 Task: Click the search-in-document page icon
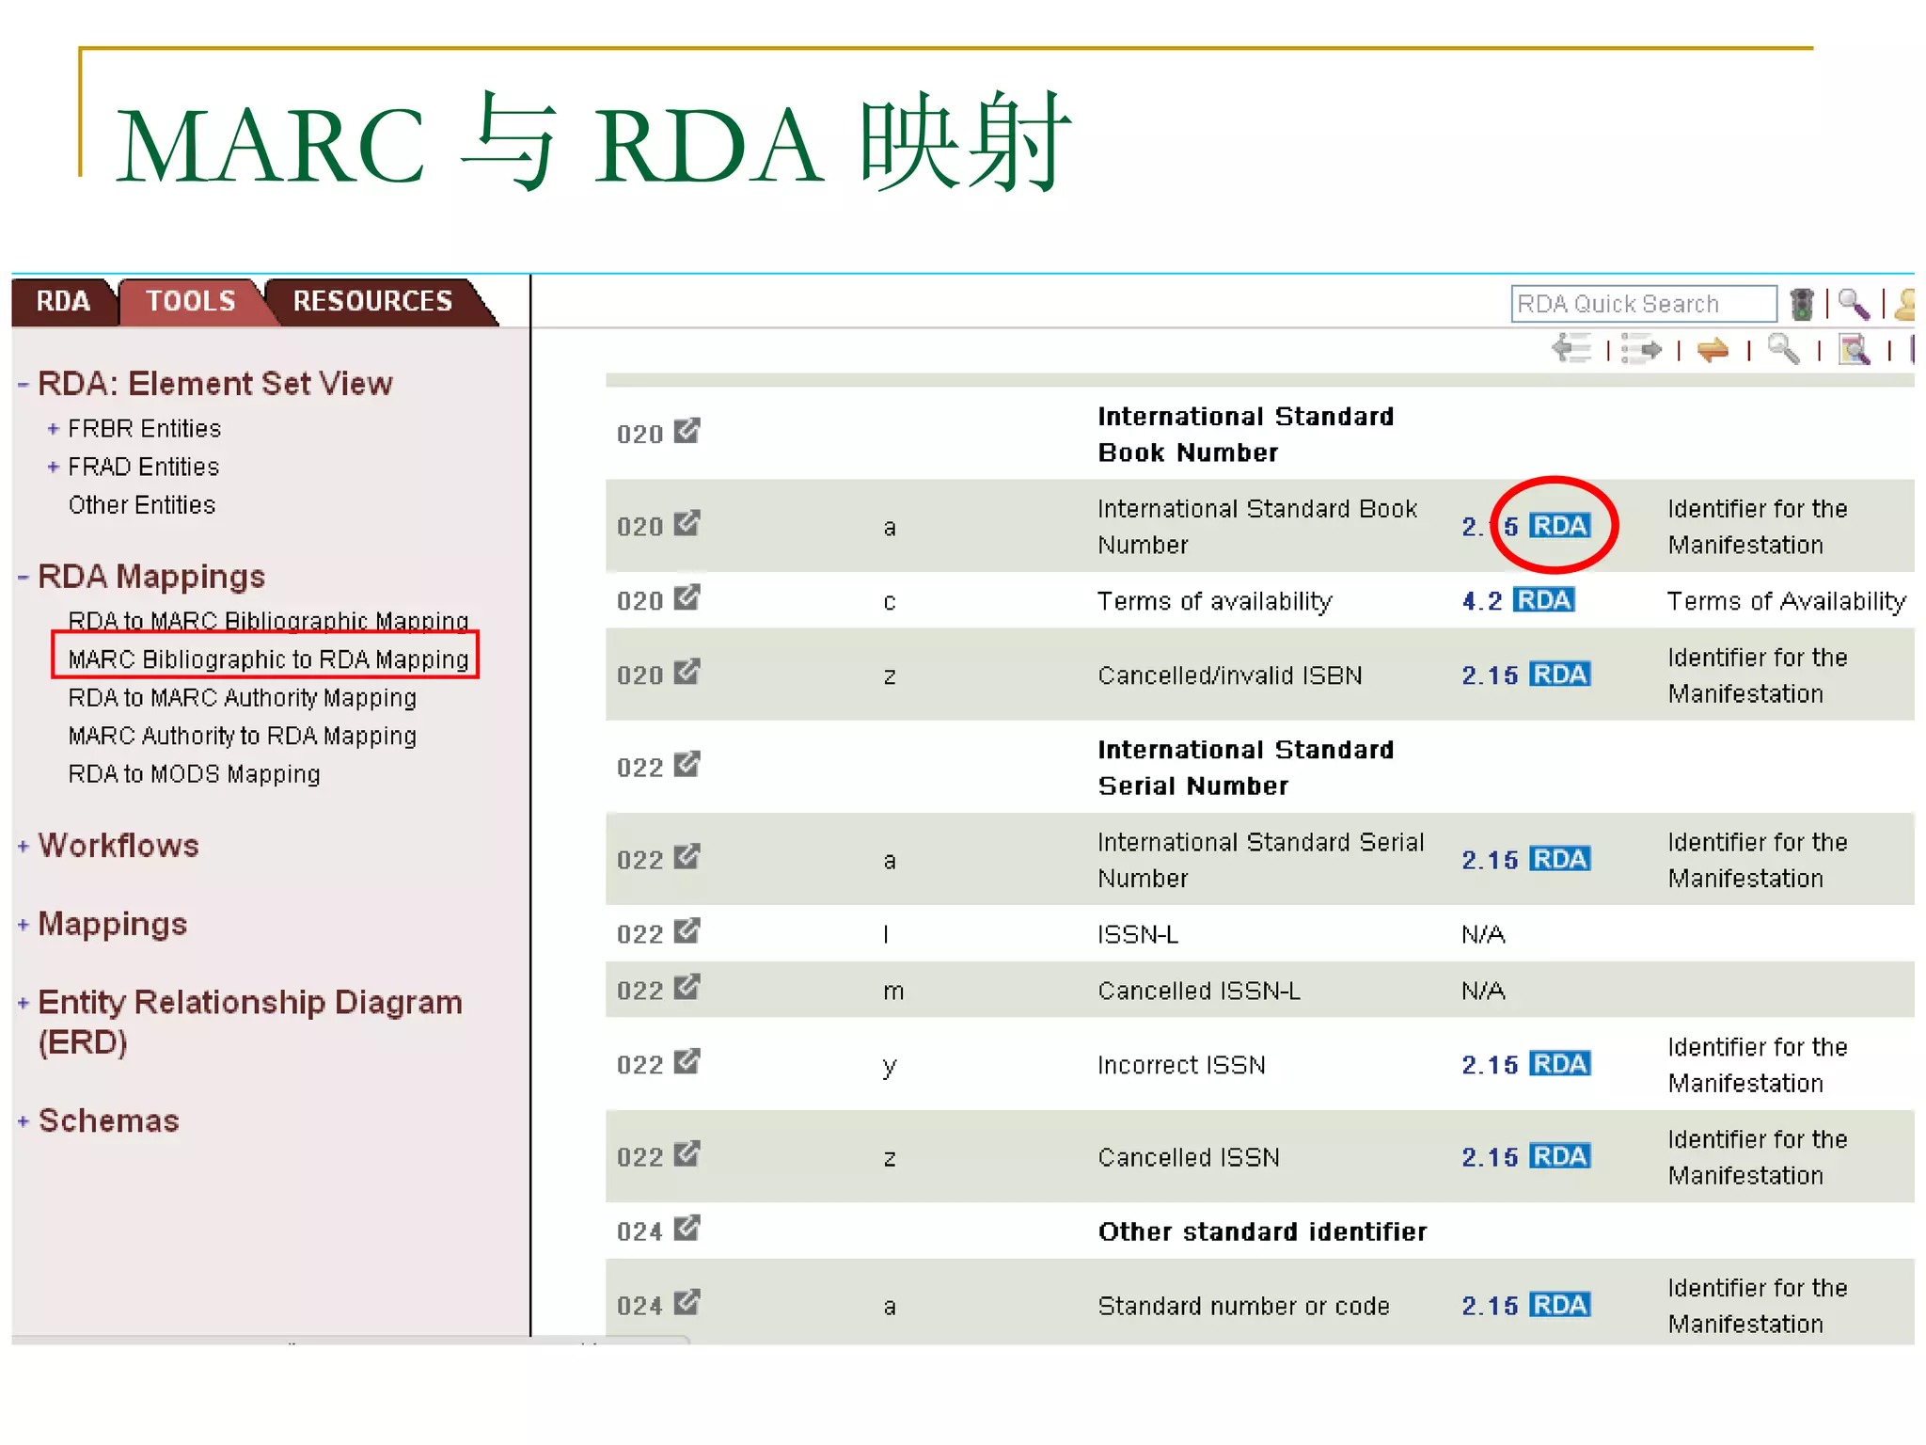point(1854,349)
